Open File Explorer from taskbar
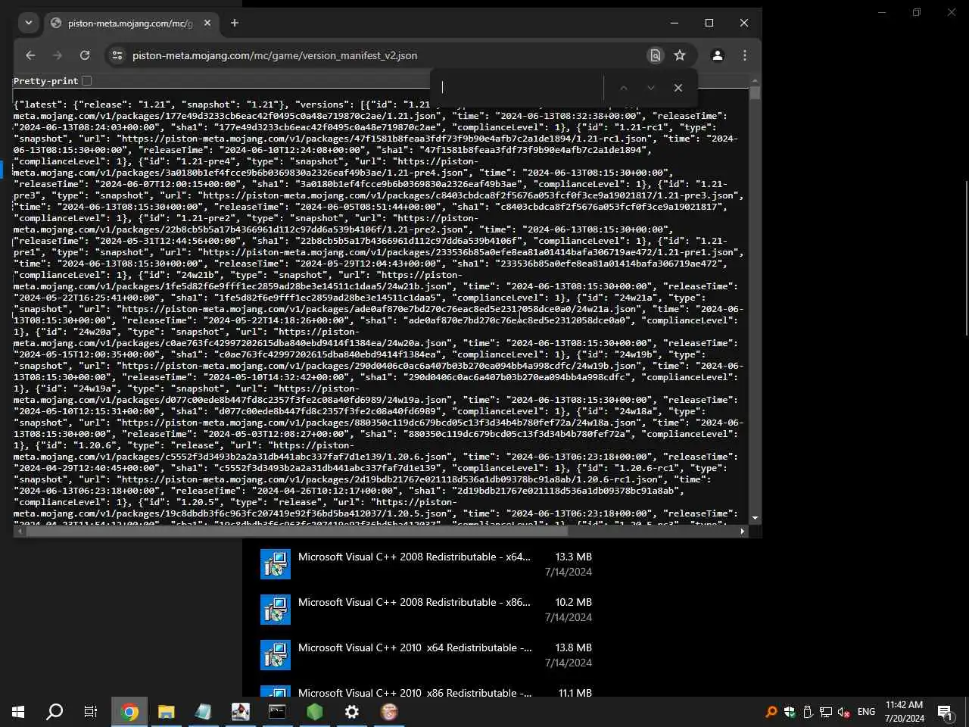This screenshot has height=727, width=969. (167, 712)
